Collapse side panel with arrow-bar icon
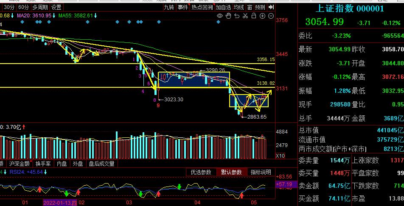 pos(271,7)
